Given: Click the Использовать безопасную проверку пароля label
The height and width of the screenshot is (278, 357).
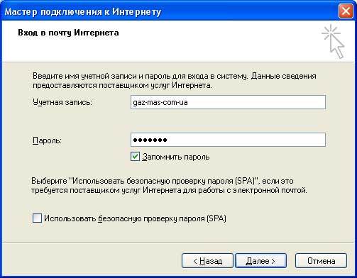Looking at the screenshot, I should point(135,218).
